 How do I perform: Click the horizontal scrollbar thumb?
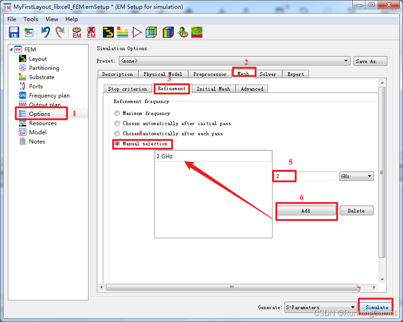click(x=231, y=287)
